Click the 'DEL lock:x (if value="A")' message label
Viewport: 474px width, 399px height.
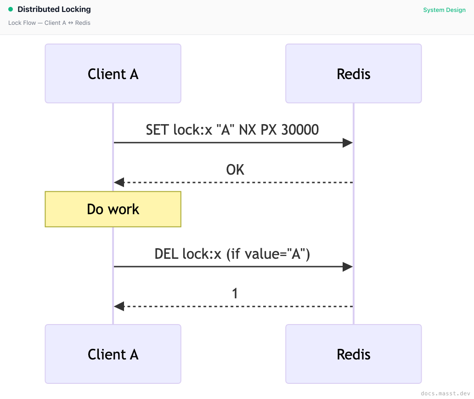point(232,254)
